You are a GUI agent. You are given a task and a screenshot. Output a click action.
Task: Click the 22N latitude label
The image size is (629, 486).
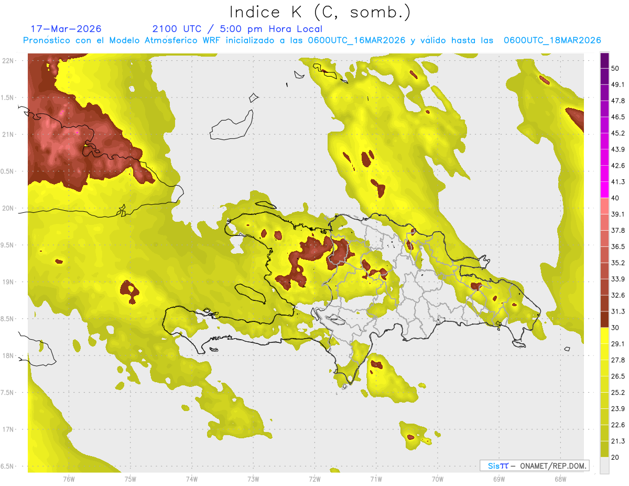(9, 60)
